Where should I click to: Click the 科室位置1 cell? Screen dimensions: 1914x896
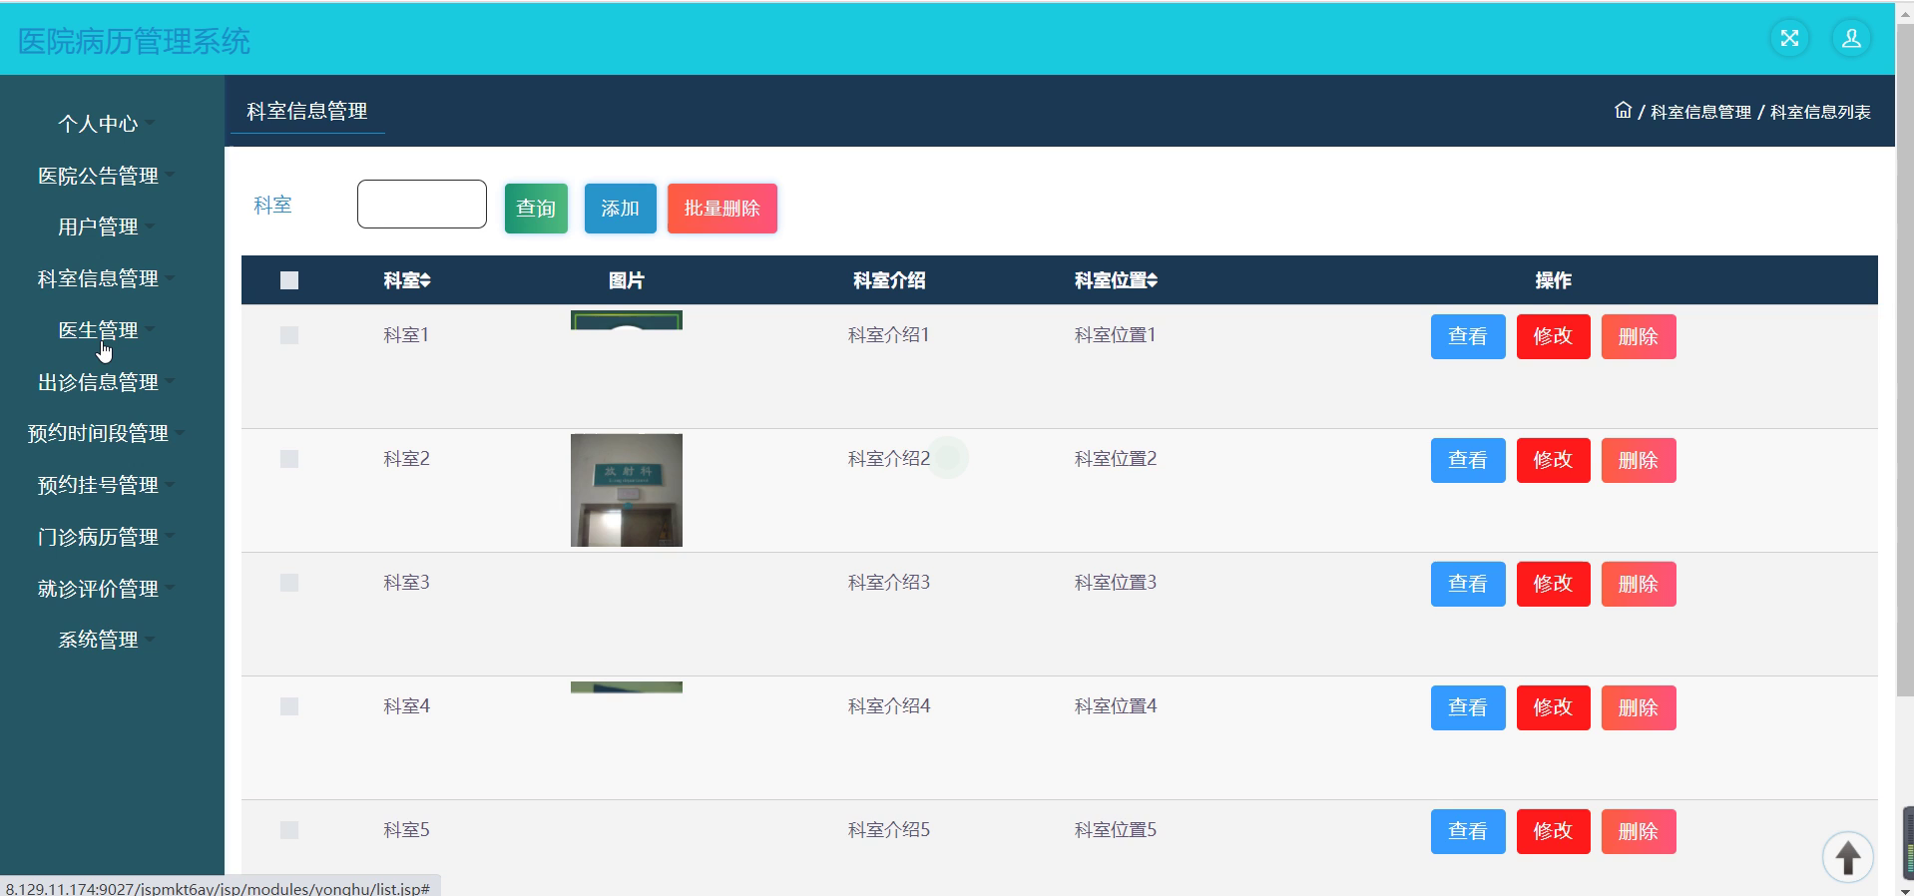(1116, 335)
